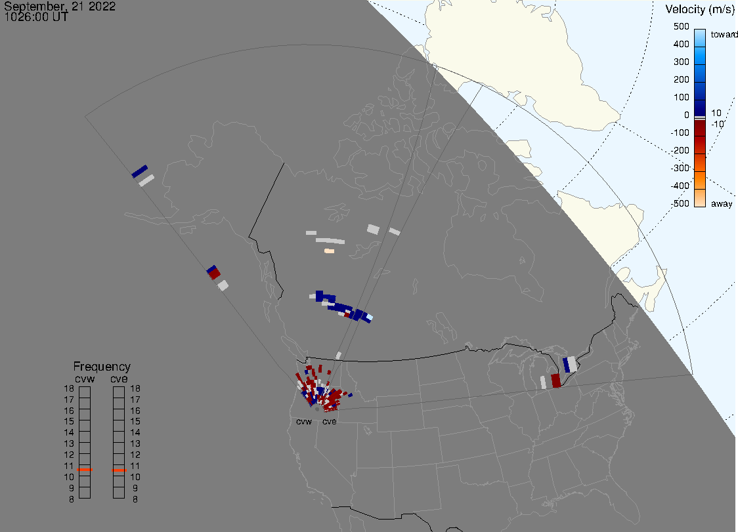Click the '-10' threshold label beside the colorbar
Viewport: 738px width, 532px height.
(x=717, y=124)
